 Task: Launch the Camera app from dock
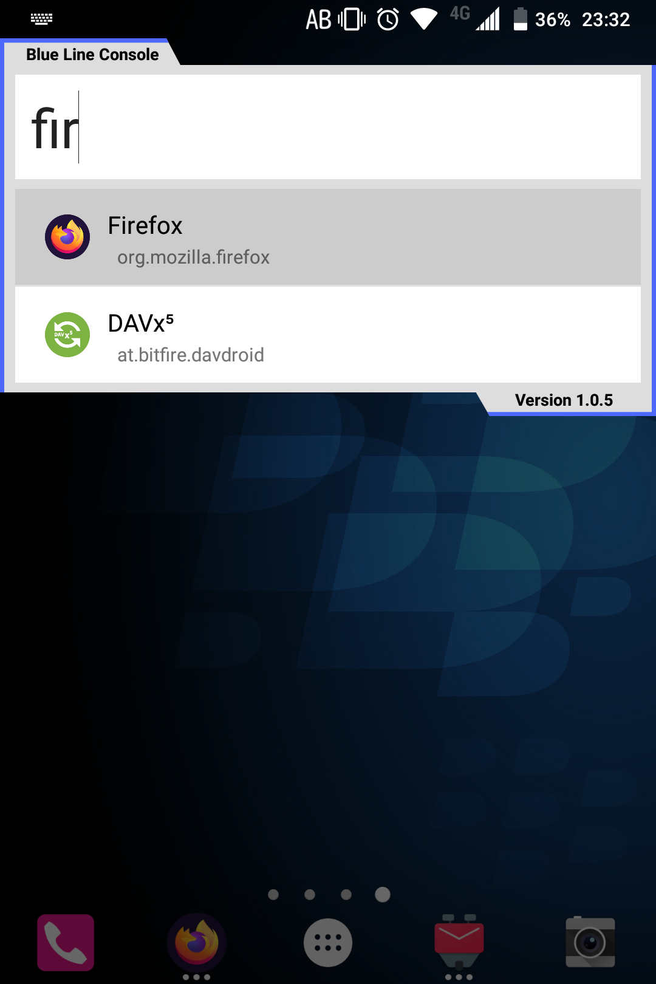tap(590, 942)
